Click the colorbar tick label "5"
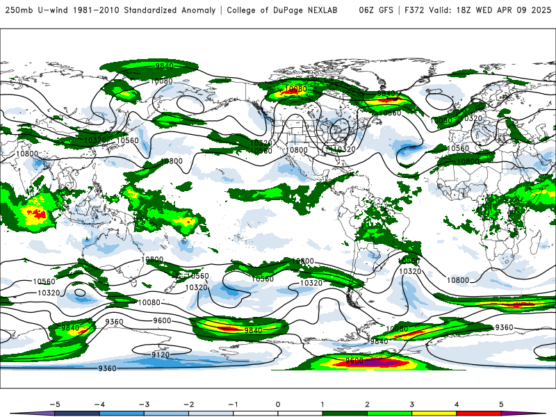Screen dimensions: 556x417 [x=501, y=404]
